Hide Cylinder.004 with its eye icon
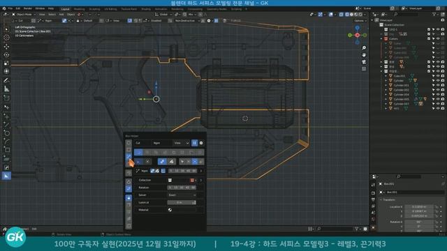The height and width of the screenshot is (251, 447). [438, 95]
